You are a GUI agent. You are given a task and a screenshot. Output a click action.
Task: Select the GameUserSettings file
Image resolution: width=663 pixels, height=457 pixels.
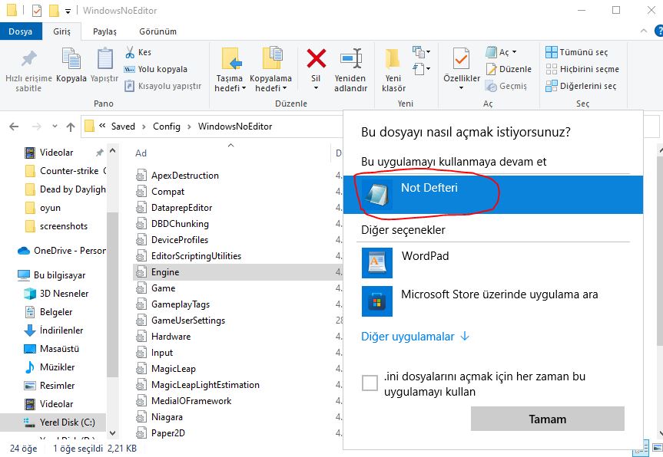(188, 321)
